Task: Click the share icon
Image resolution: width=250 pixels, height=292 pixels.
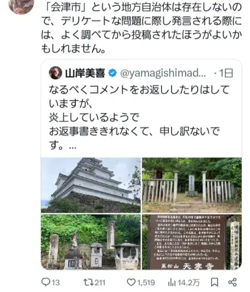Action: pyautogui.click(x=232, y=282)
